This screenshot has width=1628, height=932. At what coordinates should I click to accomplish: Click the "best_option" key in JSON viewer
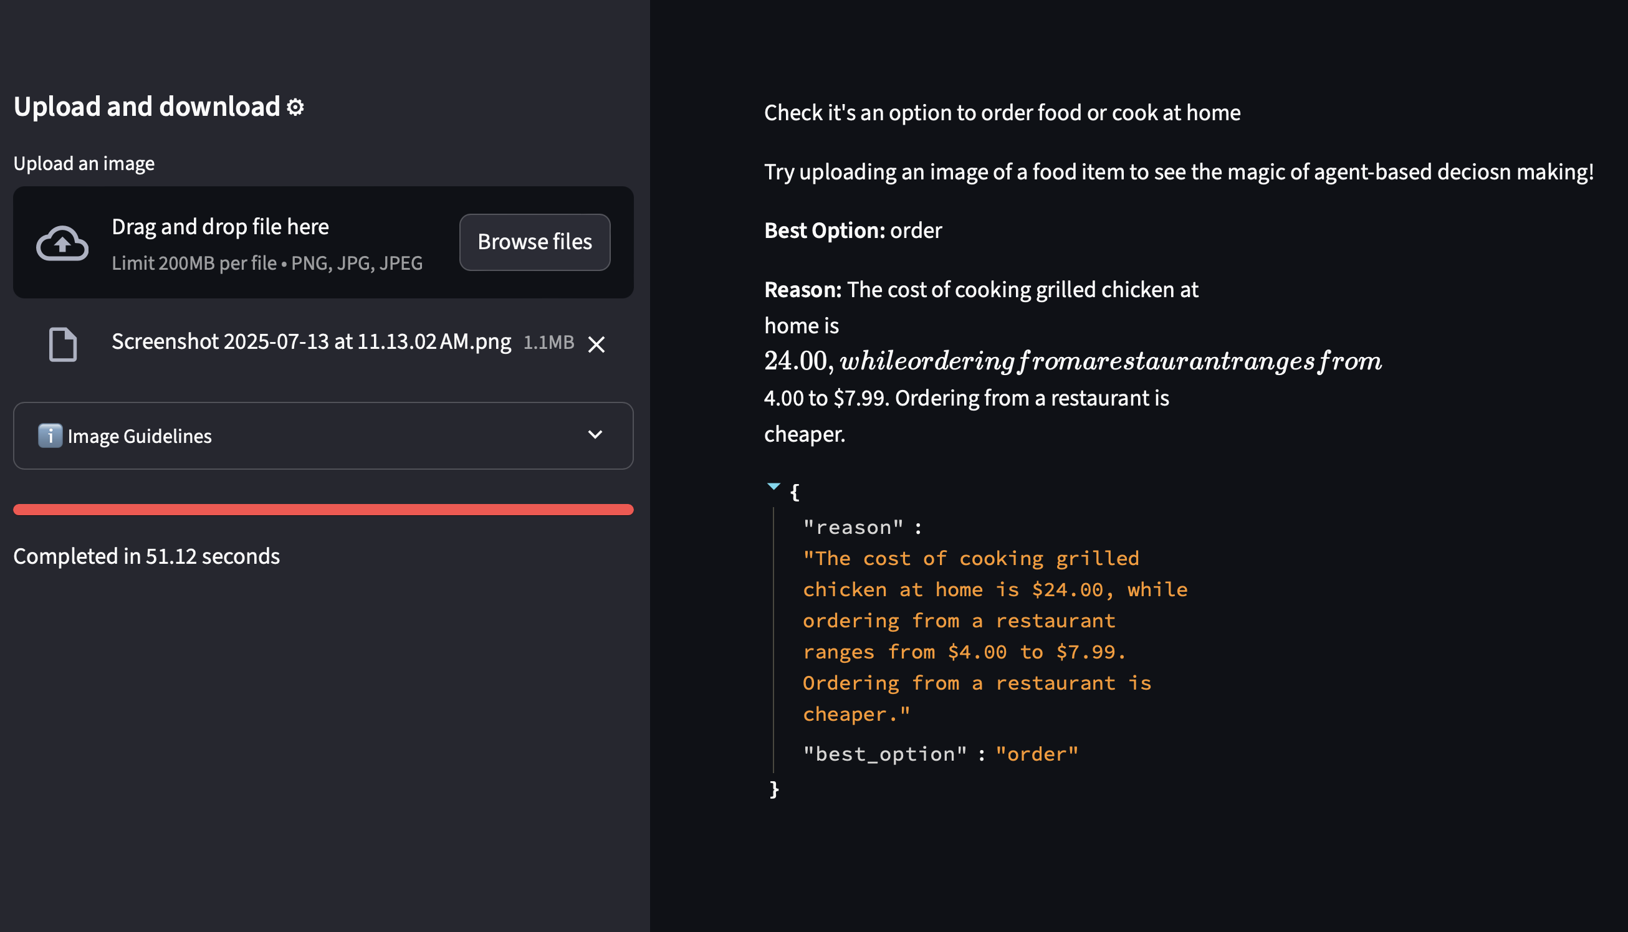[x=884, y=754]
